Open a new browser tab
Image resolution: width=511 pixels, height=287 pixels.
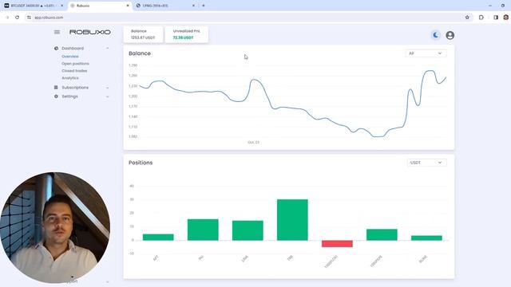[204, 6]
